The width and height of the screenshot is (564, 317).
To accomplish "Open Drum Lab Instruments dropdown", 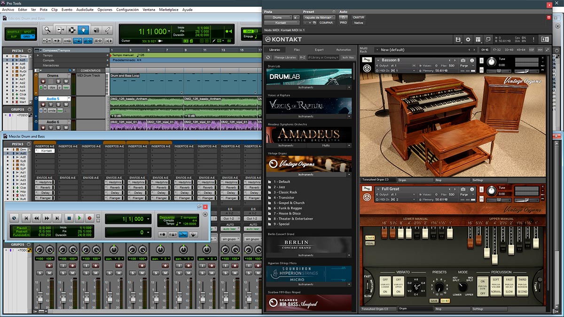I will pyautogui.click(x=349, y=87).
